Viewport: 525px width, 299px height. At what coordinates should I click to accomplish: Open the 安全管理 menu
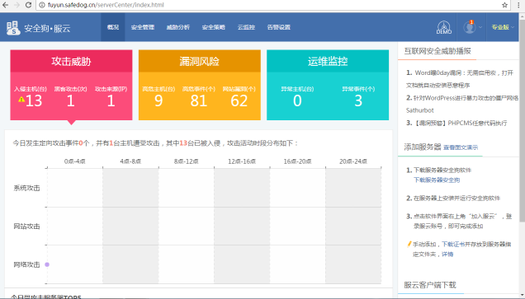143,27
